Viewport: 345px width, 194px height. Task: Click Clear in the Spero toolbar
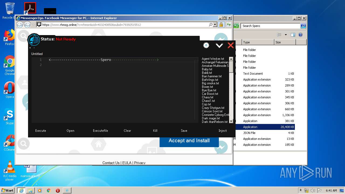click(127, 131)
